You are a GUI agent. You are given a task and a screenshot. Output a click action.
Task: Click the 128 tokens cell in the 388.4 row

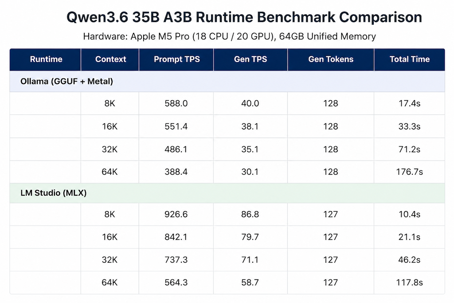[x=331, y=172]
